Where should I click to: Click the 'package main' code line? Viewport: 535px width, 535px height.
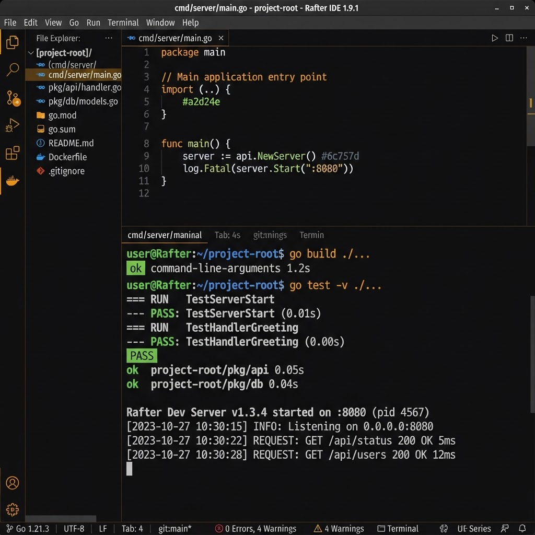tap(193, 52)
